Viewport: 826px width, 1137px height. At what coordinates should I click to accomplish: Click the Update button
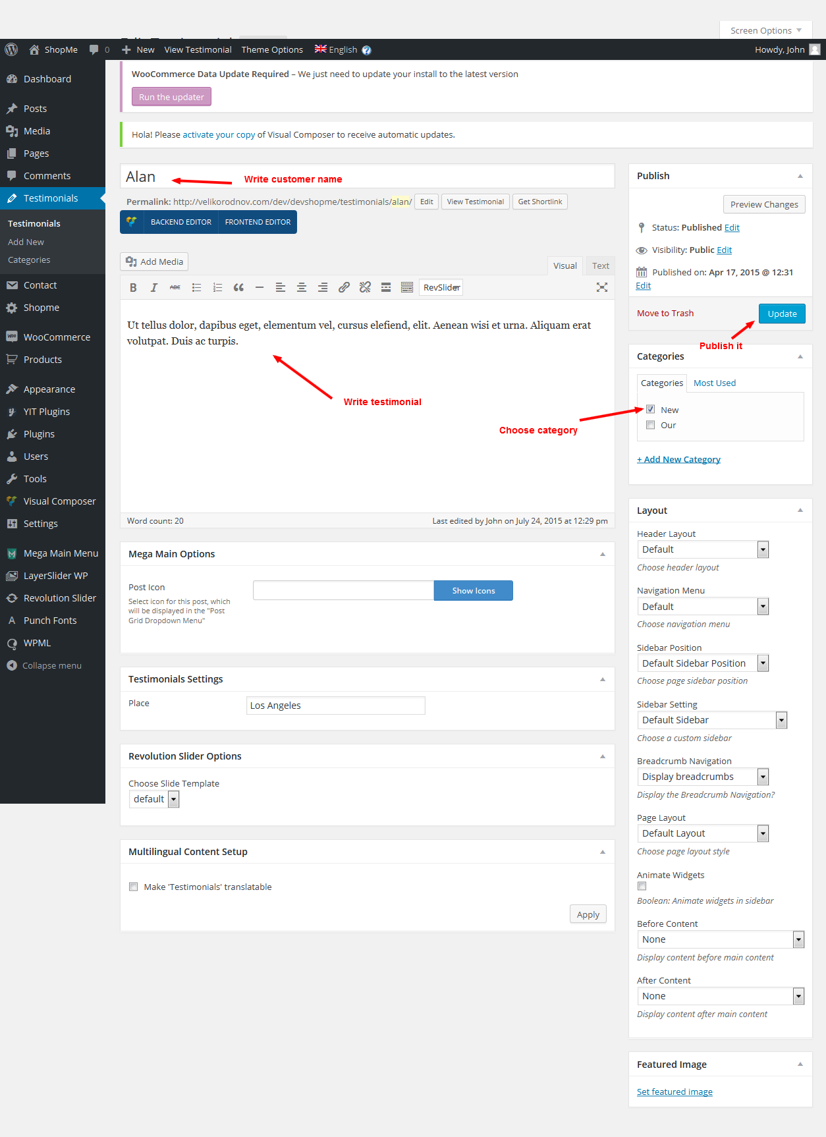781,314
